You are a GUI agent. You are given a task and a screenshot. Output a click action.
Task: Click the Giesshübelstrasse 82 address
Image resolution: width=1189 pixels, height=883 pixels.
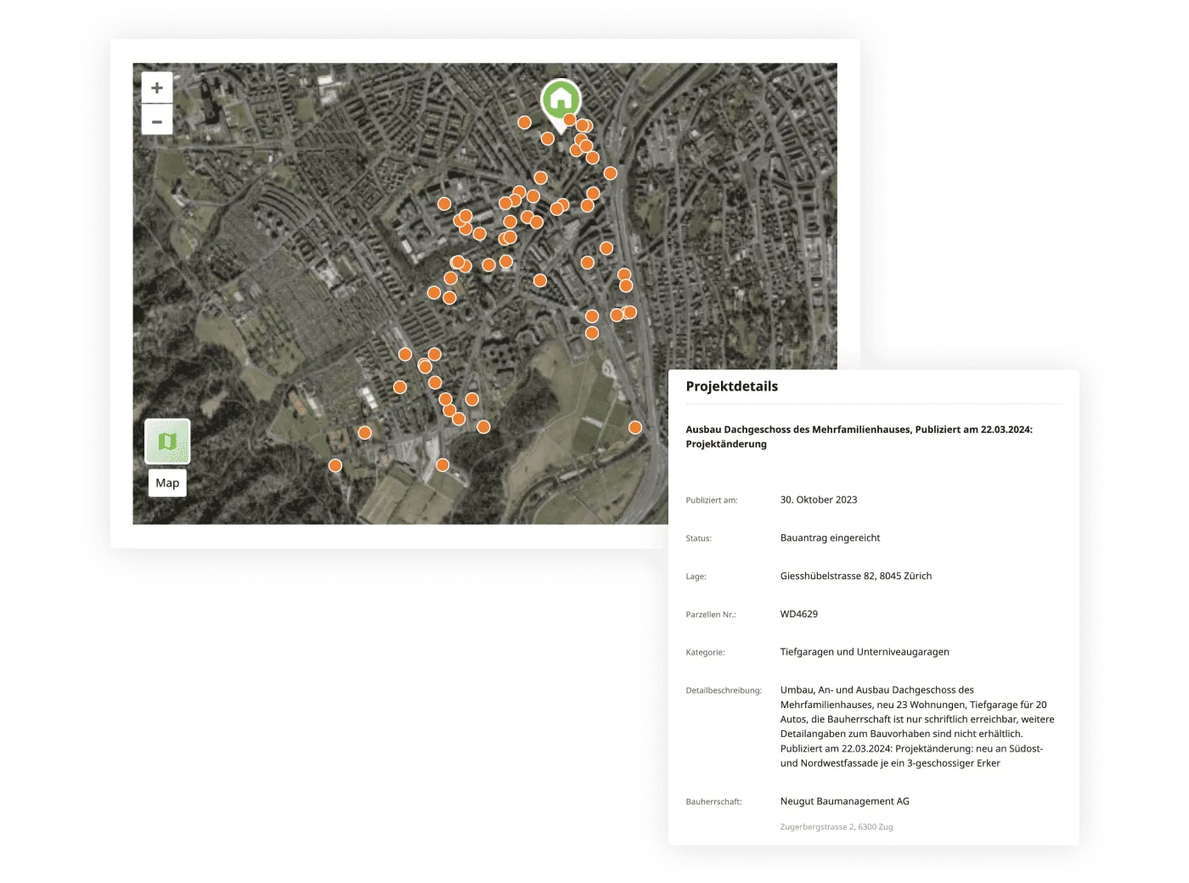855,576
